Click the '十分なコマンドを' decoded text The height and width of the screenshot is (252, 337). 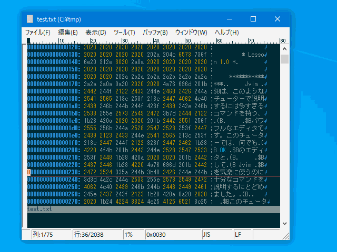(239, 180)
